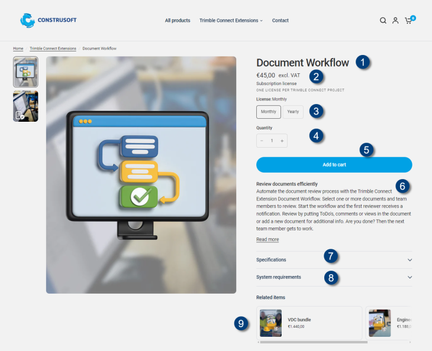Open the Contact page
Screen dimensions: 432x351
[280, 20]
